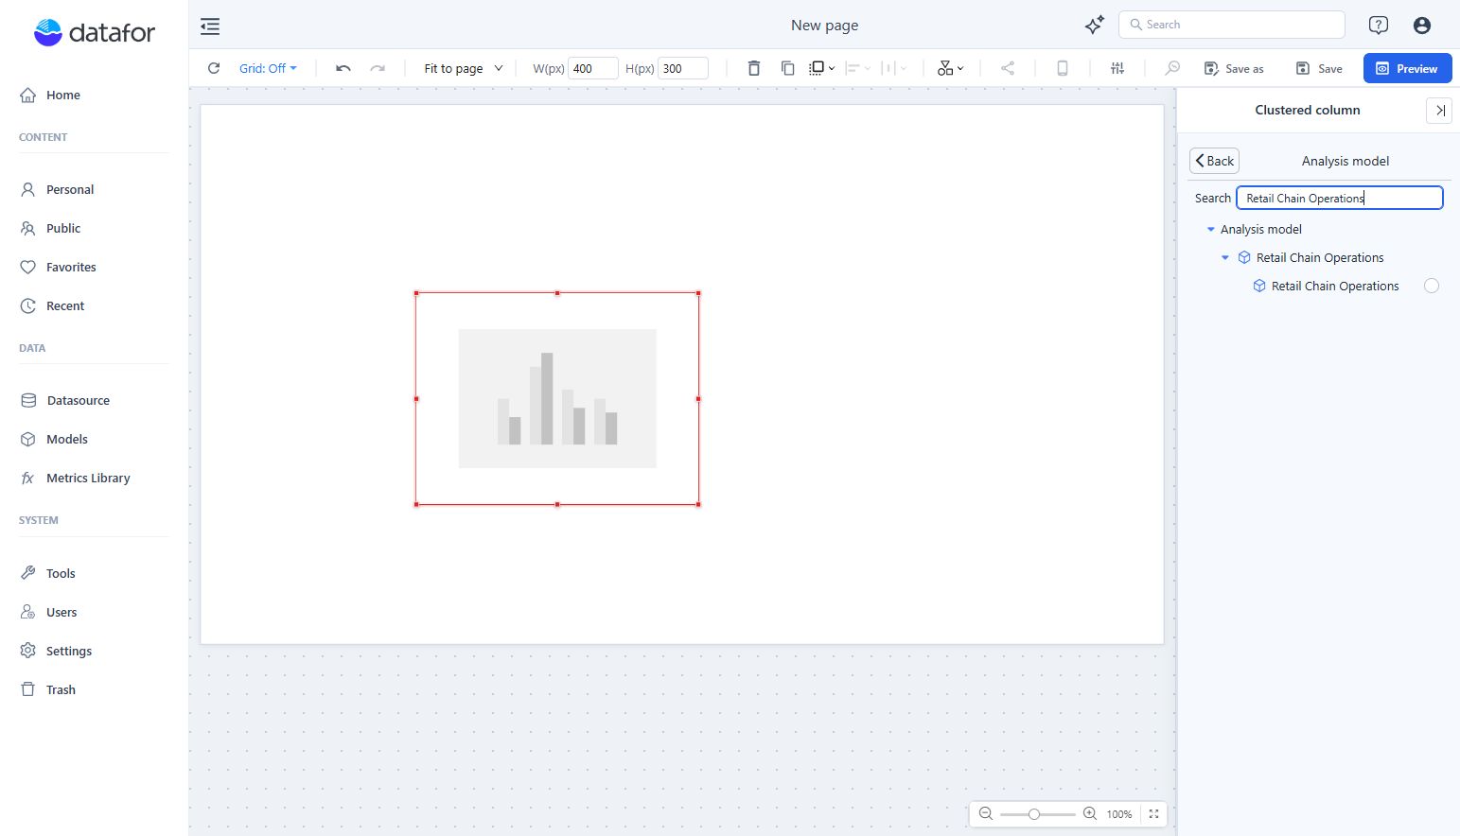
Task: Collapse the left navigation menu
Action: point(210,26)
